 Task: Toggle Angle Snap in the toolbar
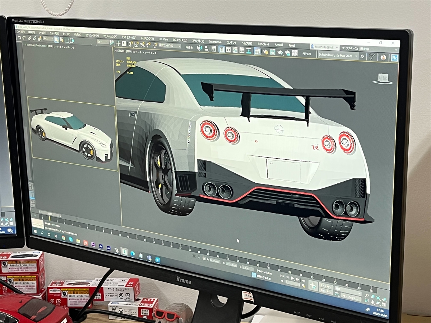click(136, 45)
